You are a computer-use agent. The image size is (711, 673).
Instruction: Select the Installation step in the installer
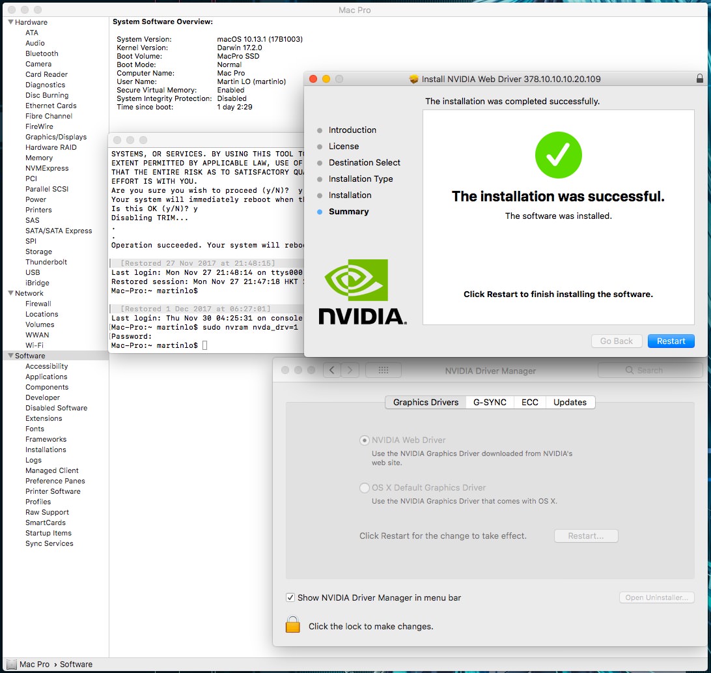tap(350, 195)
